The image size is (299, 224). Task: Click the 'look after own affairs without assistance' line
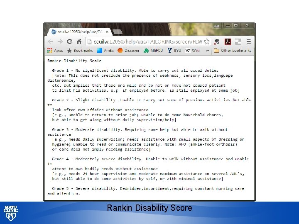pyautogui.click(x=100, y=110)
